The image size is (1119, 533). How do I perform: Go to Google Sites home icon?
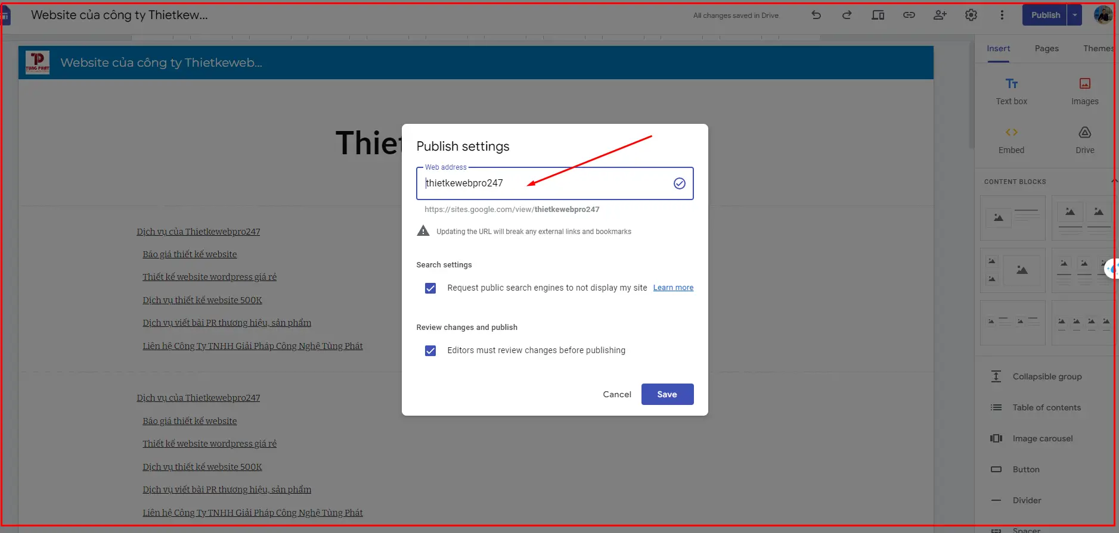pos(5,15)
